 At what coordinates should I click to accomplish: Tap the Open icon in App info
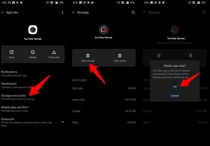click(11, 52)
